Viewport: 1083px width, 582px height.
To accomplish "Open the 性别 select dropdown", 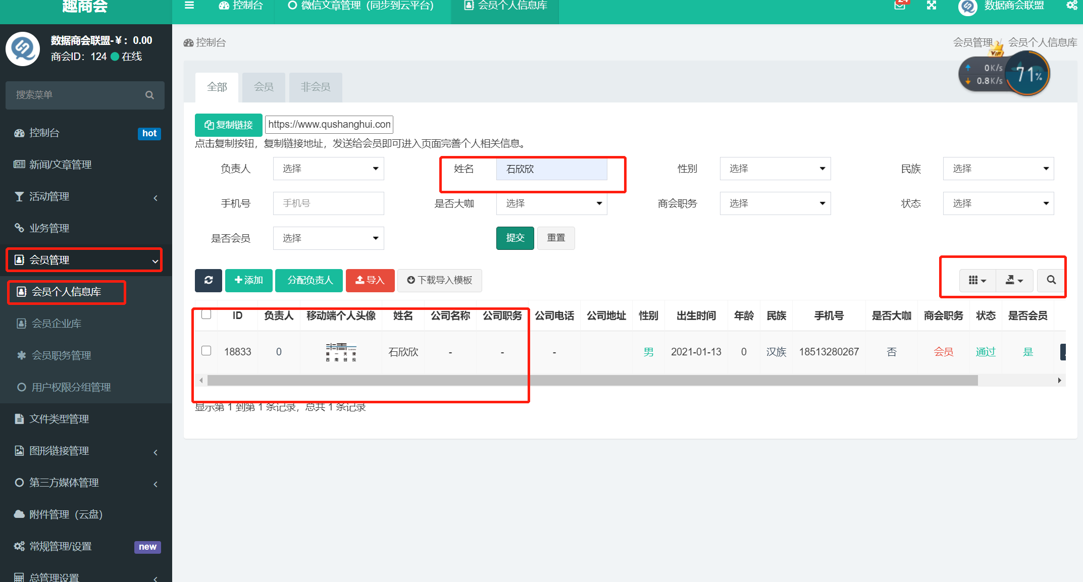I will (775, 169).
